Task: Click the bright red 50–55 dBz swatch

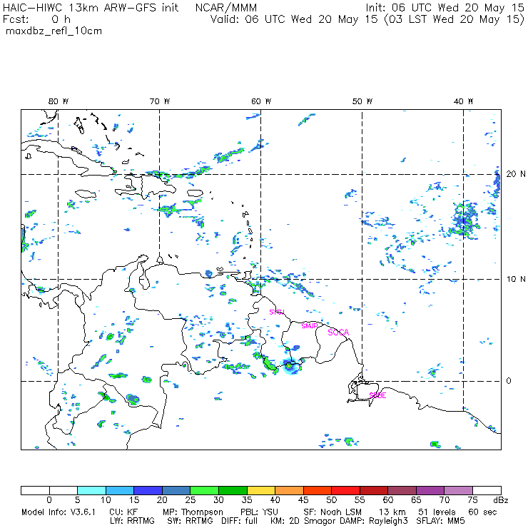Action: [x=345, y=490]
